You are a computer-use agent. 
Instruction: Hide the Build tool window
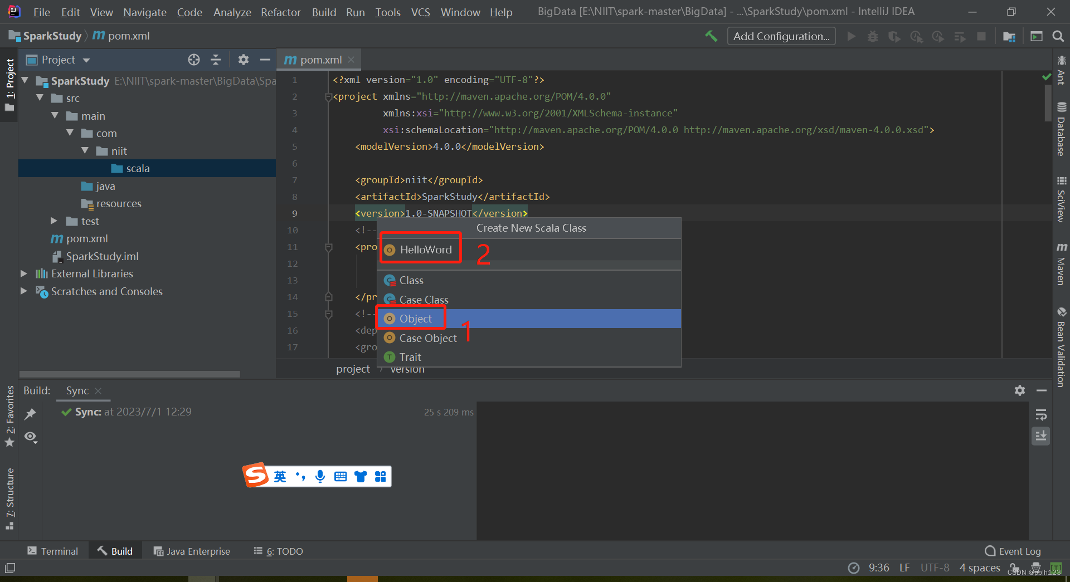click(1042, 390)
